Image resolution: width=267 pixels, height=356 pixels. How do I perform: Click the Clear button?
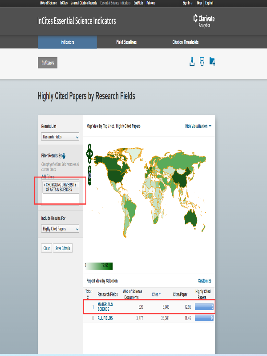click(x=46, y=248)
